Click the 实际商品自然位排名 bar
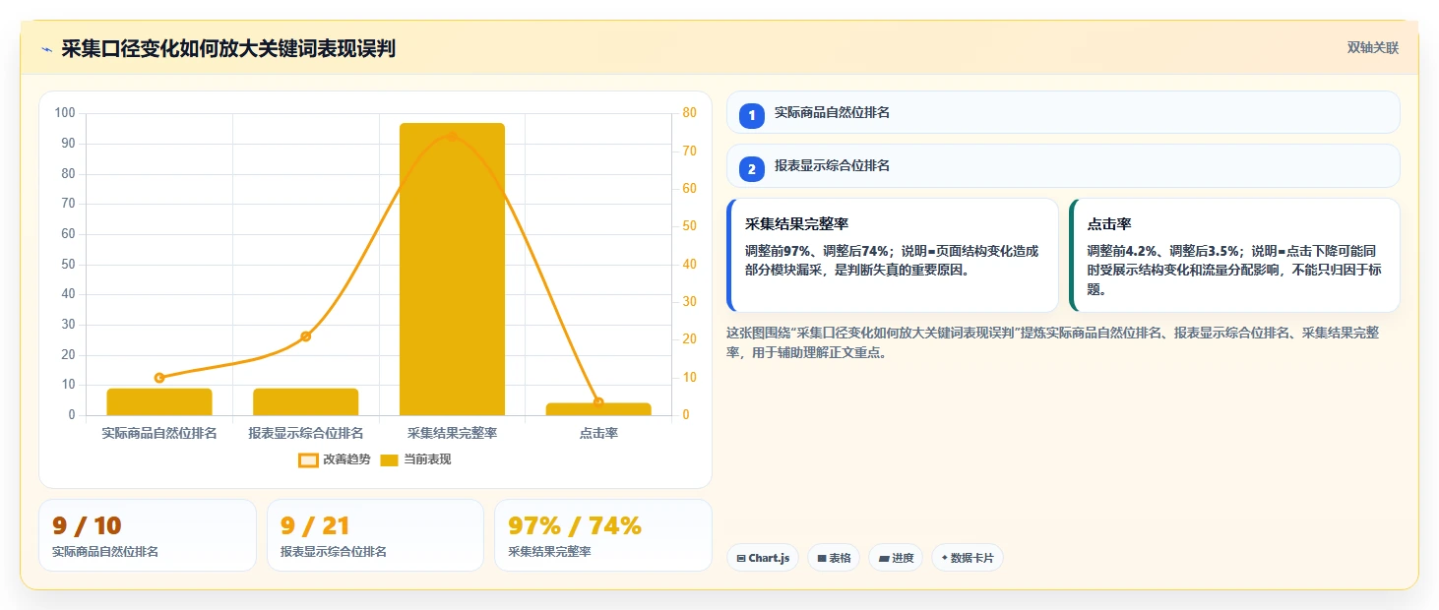The height and width of the screenshot is (610, 1439). pos(159,401)
